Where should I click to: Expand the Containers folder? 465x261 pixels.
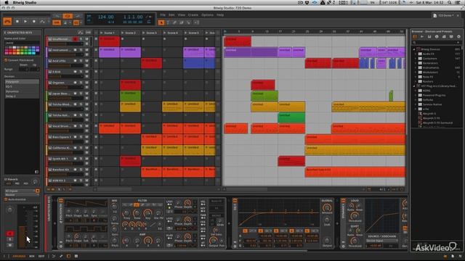tap(416, 59)
